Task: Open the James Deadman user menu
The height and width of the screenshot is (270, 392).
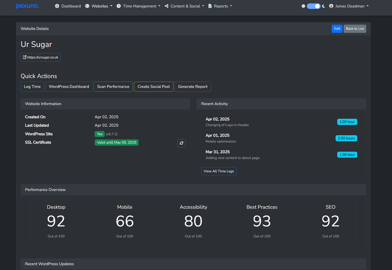Action: point(349,6)
